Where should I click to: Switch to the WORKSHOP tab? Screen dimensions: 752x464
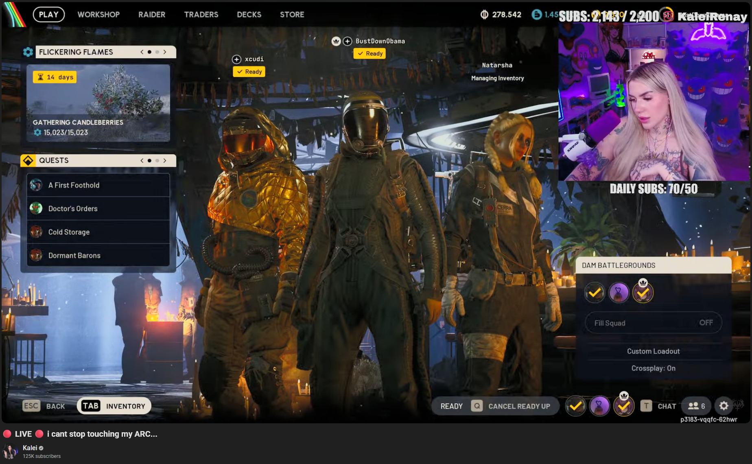point(98,15)
